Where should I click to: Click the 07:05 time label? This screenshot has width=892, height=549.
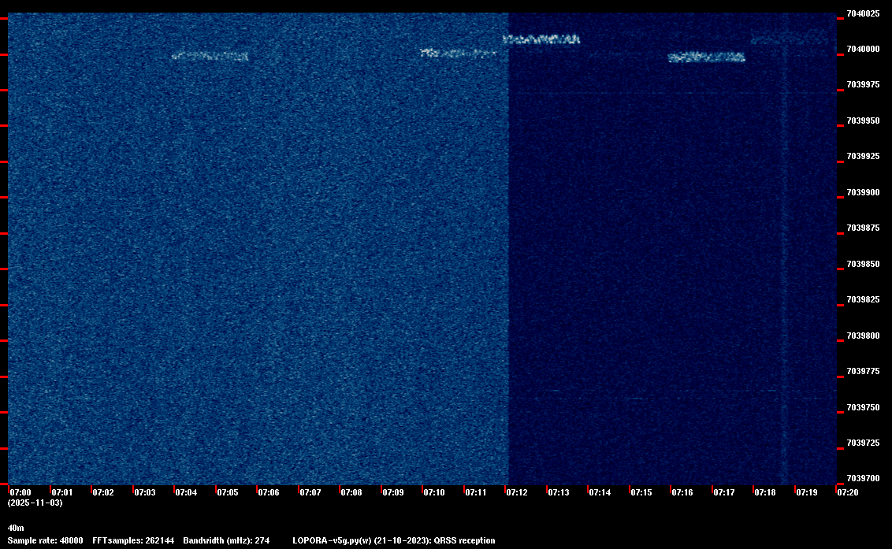pos(228,492)
